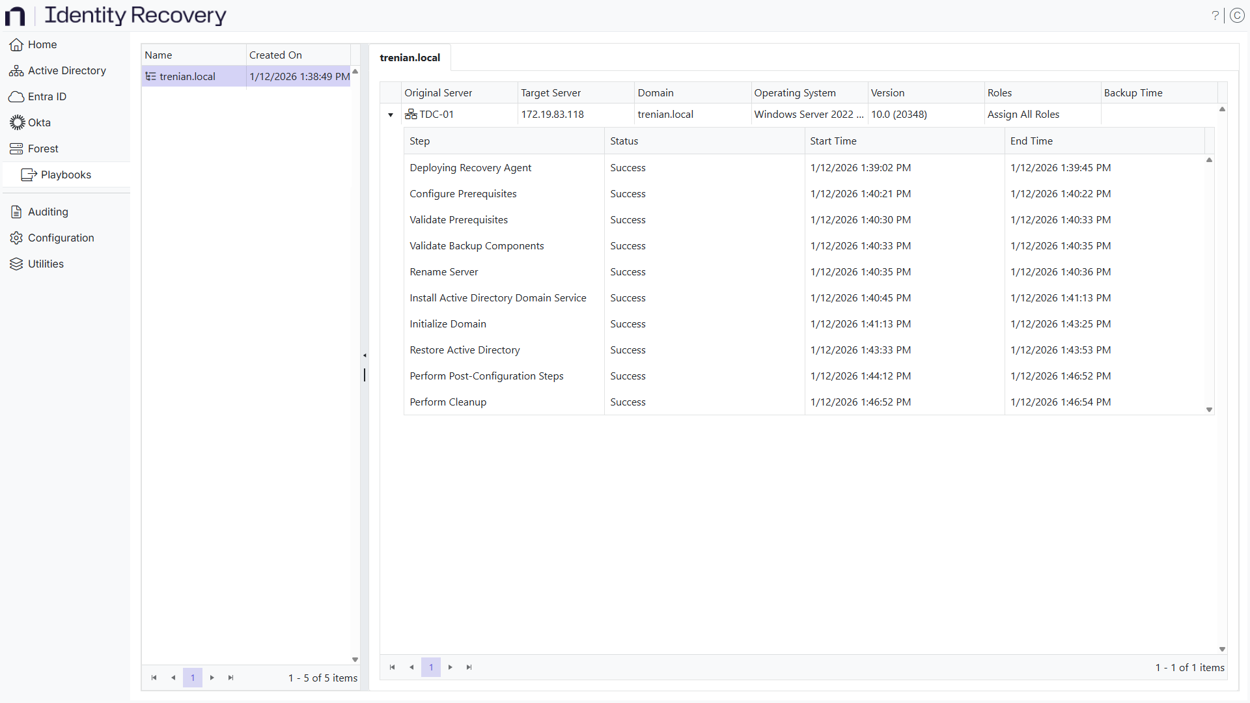Collapse left panel with splitter arrow
This screenshot has width=1250, height=703.
click(x=365, y=355)
